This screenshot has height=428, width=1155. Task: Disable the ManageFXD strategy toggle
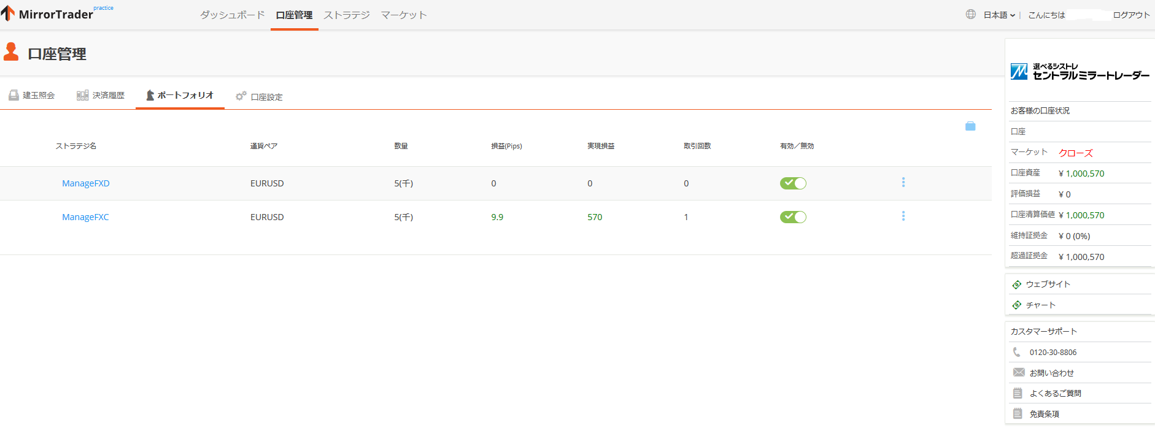(x=793, y=183)
